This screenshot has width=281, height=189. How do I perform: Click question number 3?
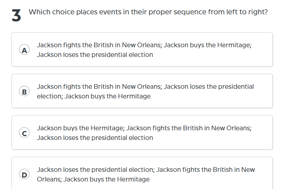point(16,16)
